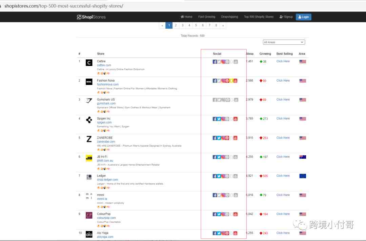Click Ledger Instagram icon
Screen dimensions: 366x241
(x=223, y=176)
